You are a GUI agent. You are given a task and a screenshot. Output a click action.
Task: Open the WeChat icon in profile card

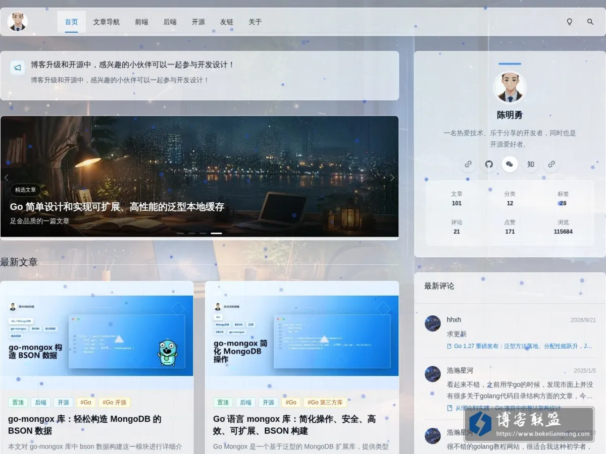pyautogui.click(x=510, y=164)
